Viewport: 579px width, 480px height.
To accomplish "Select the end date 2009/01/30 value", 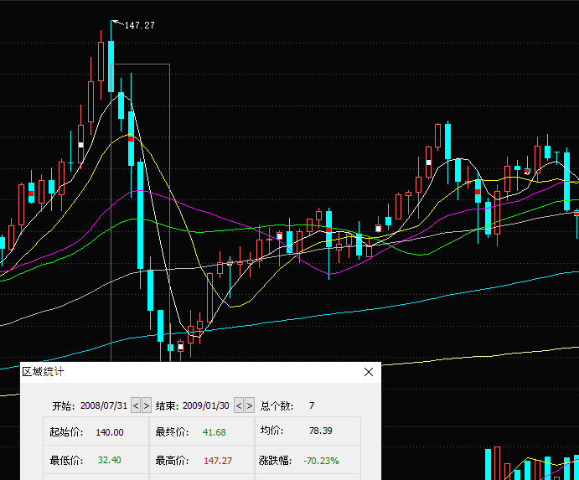I will (206, 405).
